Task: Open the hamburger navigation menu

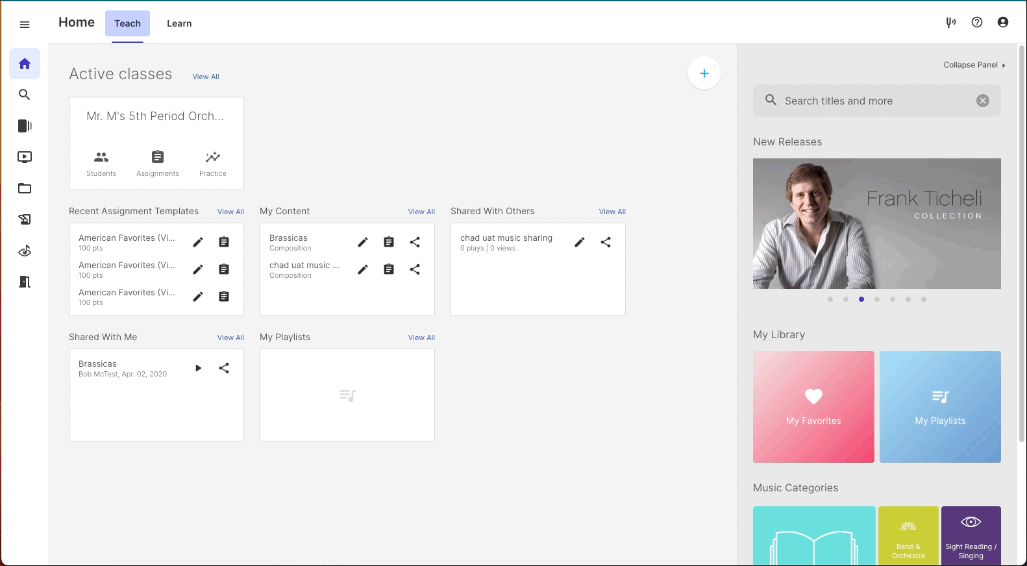Action: pyautogui.click(x=25, y=25)
